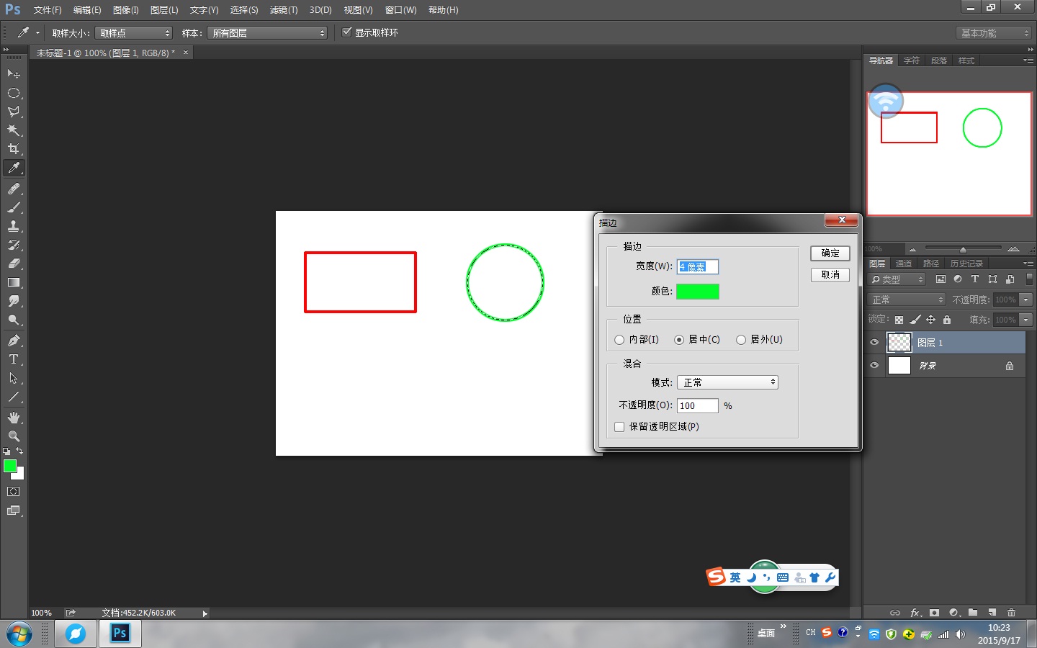Lock transparent pixels
This screenshot has height=648, width=1037.
click(x=899, y=320)
